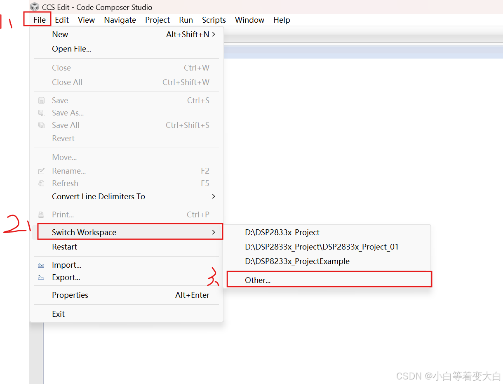The image size is (503, 384).
Task: Click the greyed Close menu entry
Action: point(127,68)
